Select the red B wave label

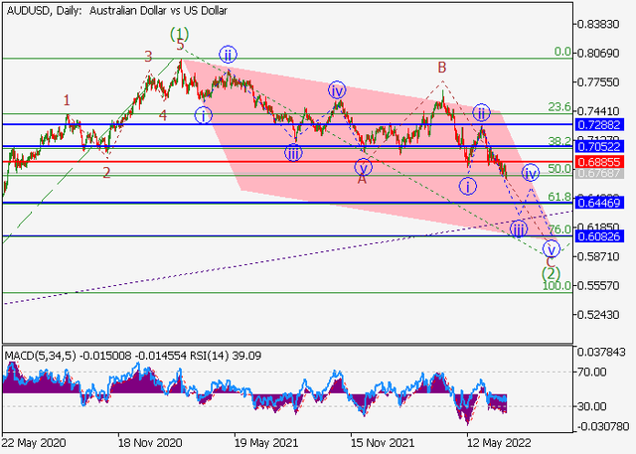[x=441, y=68]
